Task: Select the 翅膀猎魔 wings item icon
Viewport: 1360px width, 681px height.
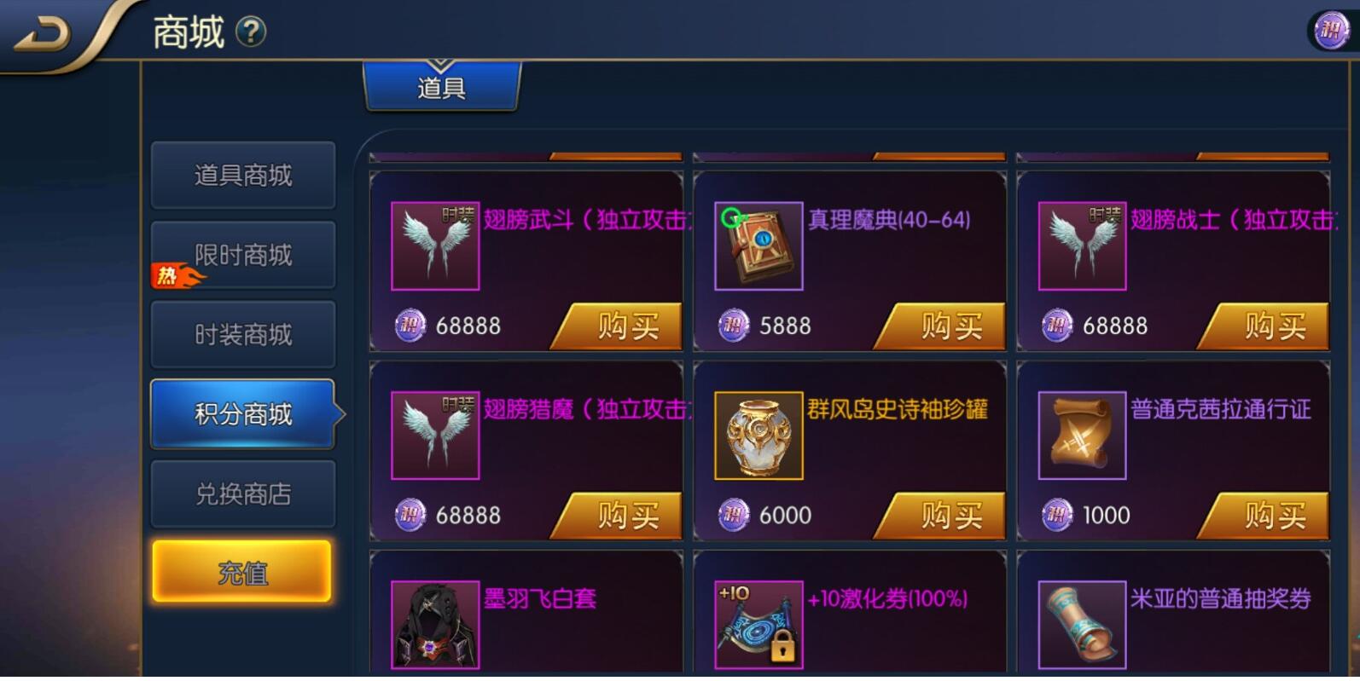Action: 435,435
